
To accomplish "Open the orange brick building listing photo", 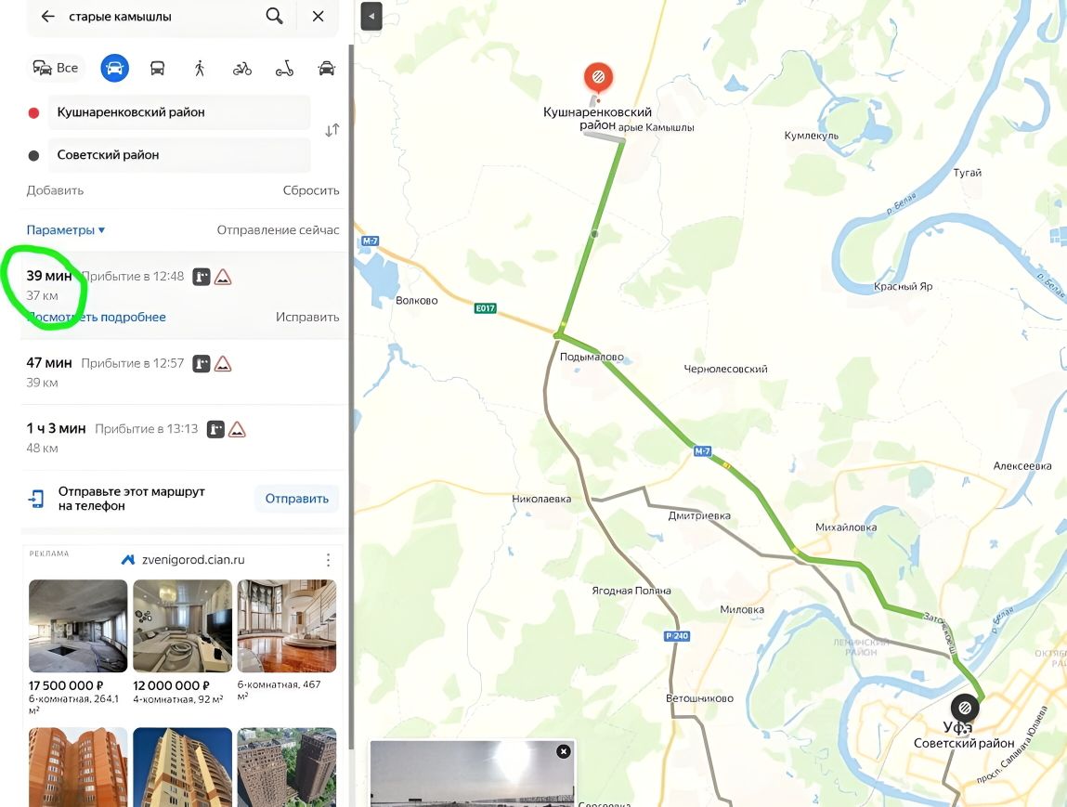I will (78, 768).
